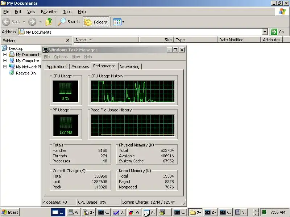Click the Page File Usage History graph
Screen dimensions: 290x217
[x=133, y=125]
